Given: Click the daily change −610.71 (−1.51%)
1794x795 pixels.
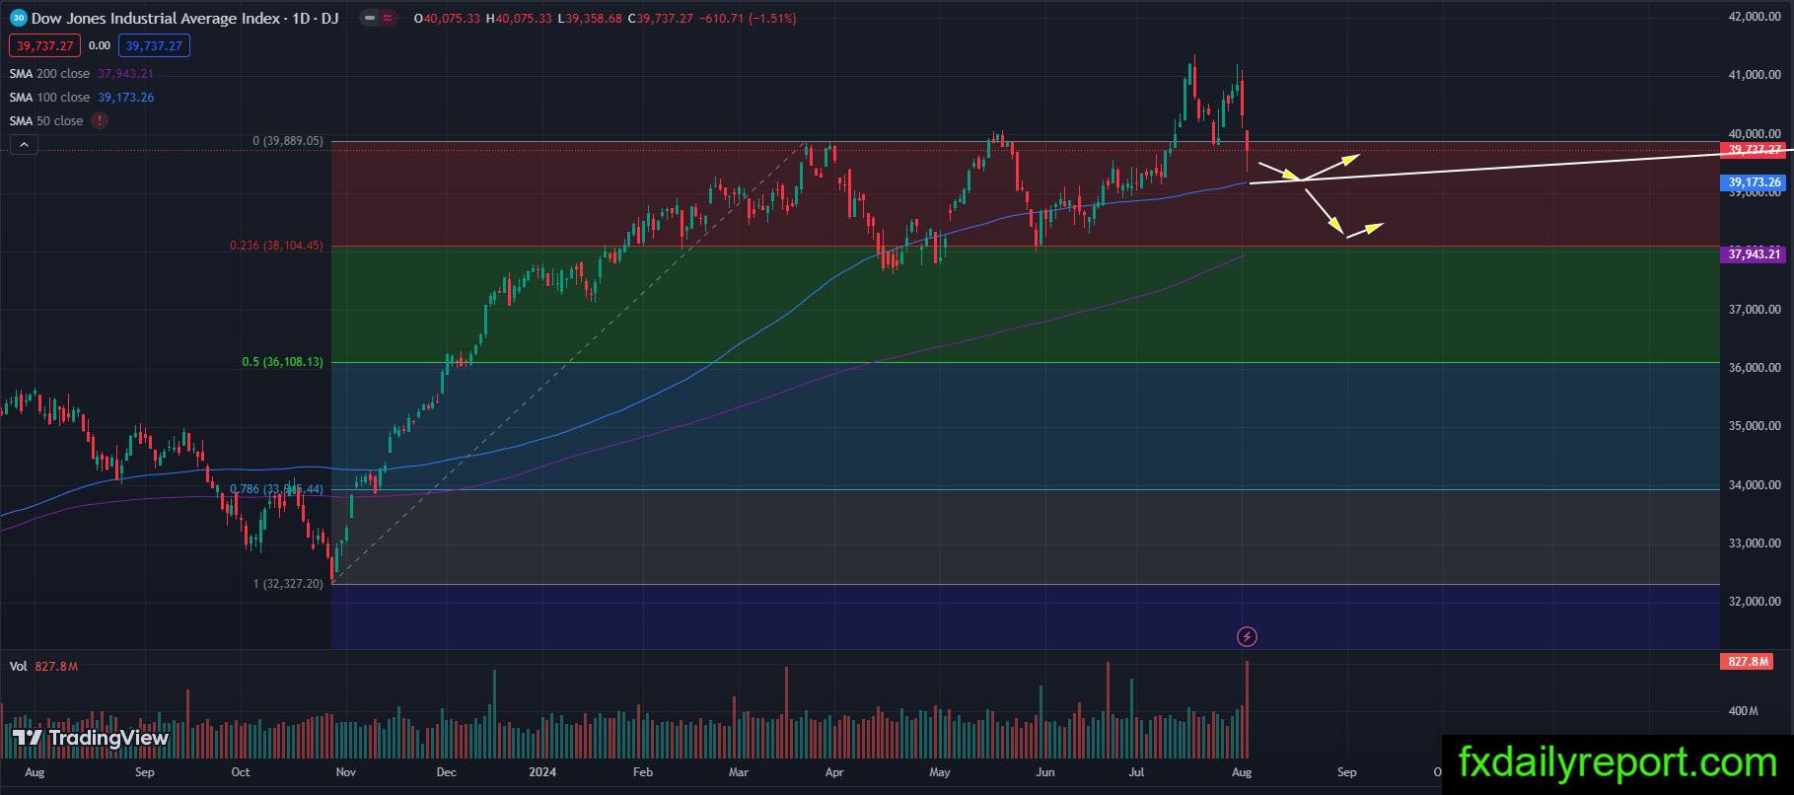Looking at the screenshot, I should [748, 18].
